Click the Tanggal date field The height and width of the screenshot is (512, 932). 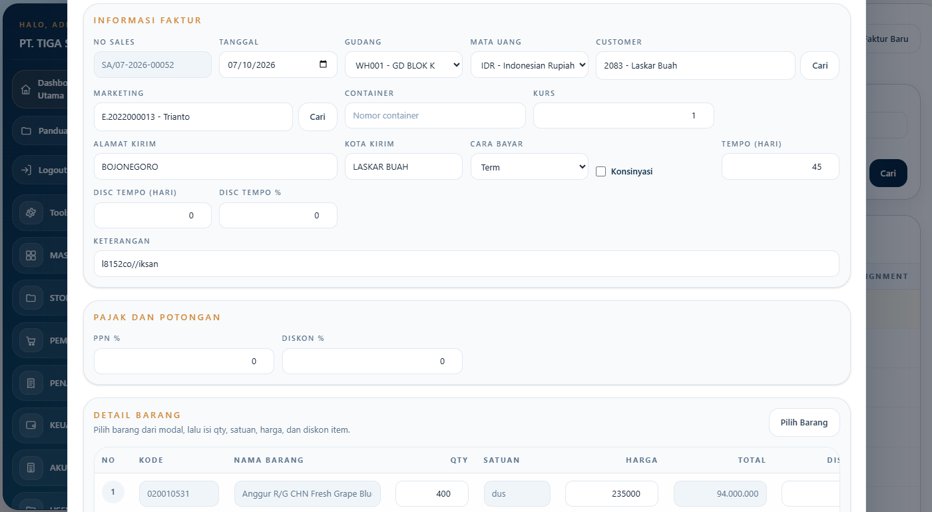click(x=278, y=65)
